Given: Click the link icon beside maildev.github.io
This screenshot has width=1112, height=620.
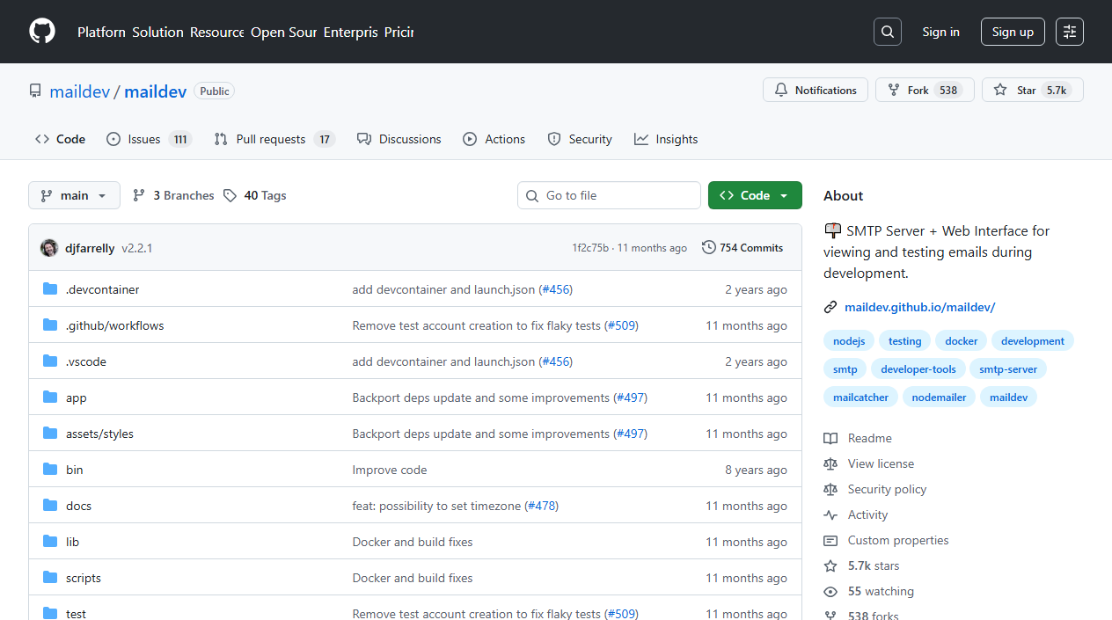Looking at the screenshot, I should 830,307.
